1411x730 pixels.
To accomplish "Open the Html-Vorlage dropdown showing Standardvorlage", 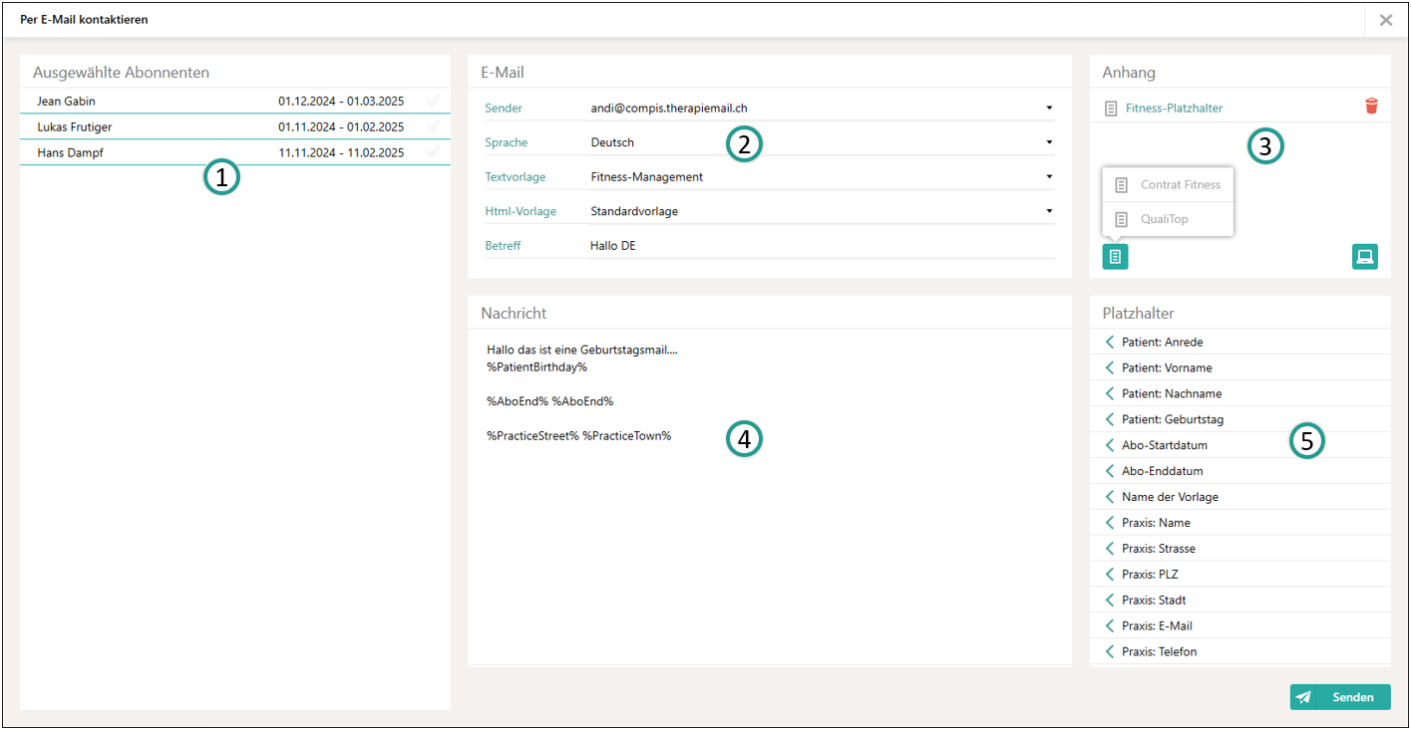I will click(820, 211).
